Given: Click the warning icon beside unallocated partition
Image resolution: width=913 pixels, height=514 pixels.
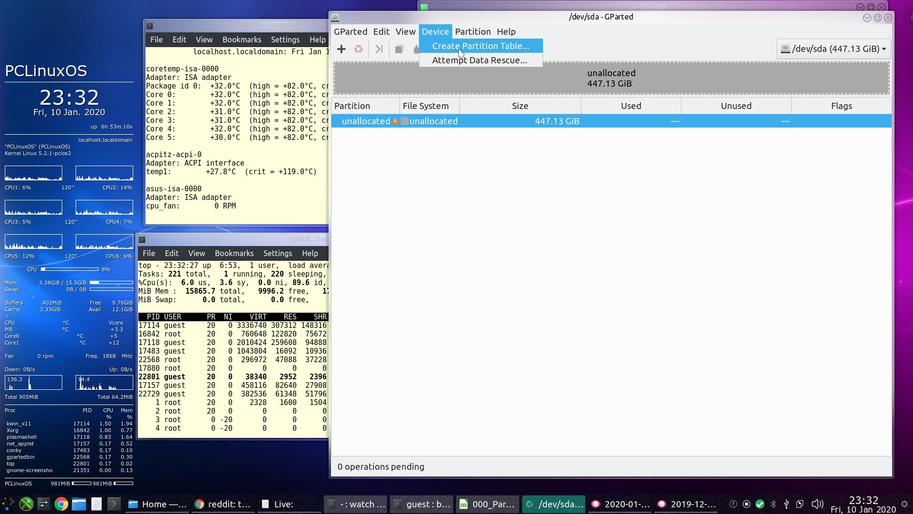Looking at the screenshot, I should tap(395, 121).
